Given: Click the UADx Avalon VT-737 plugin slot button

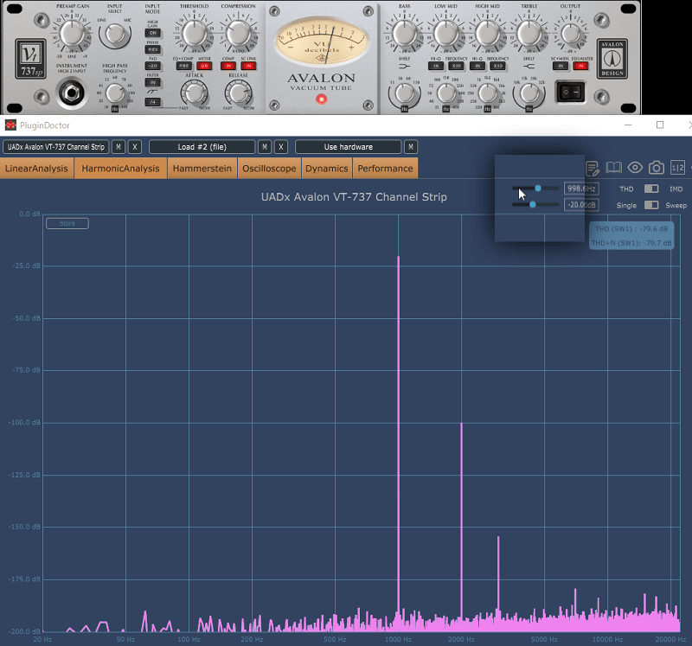Looking at the screenshot, I should coord(56,147).
